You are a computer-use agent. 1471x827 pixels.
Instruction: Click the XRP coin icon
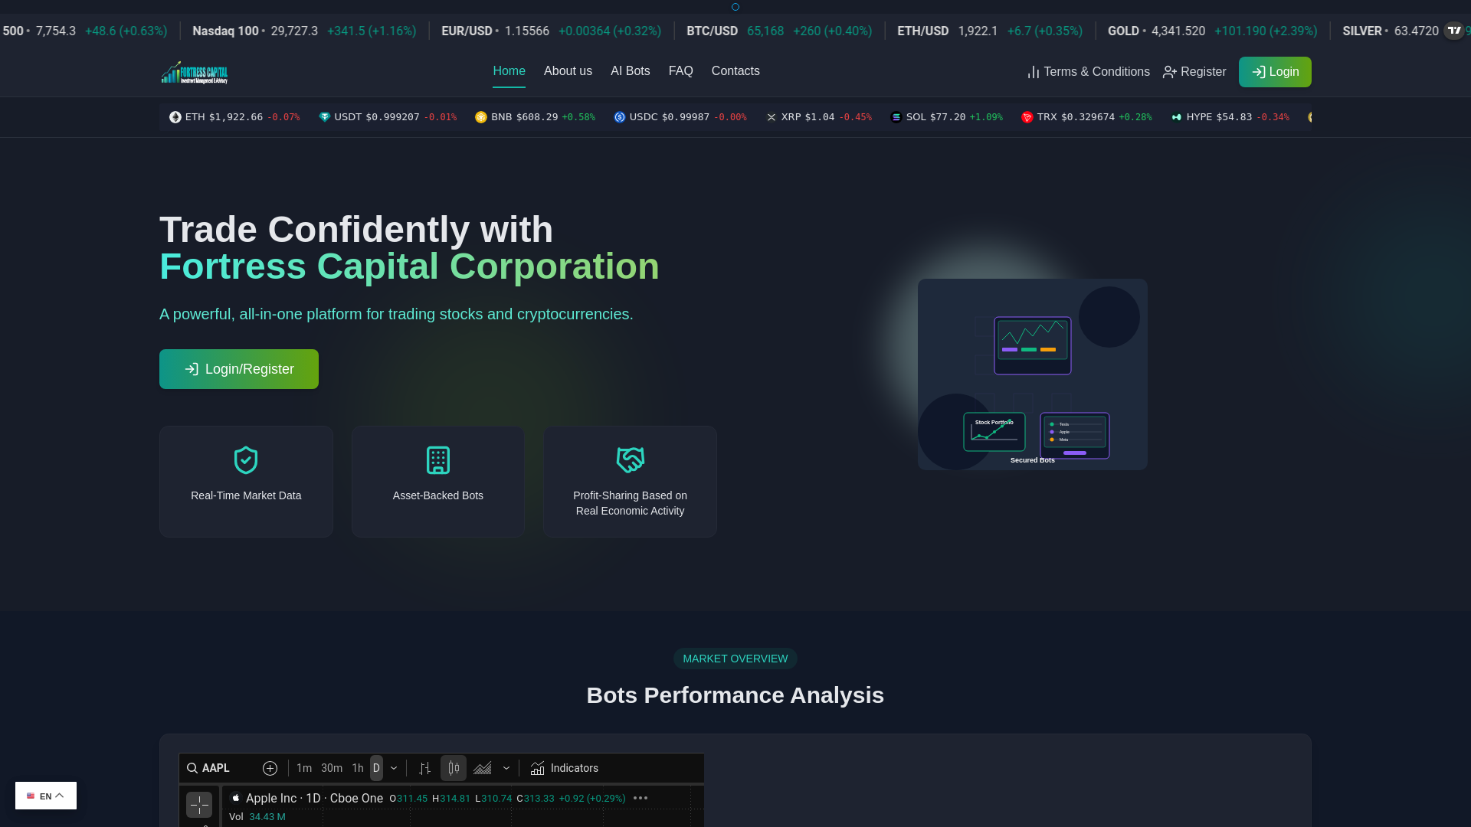pyautogui.click(x=772, y=117)
